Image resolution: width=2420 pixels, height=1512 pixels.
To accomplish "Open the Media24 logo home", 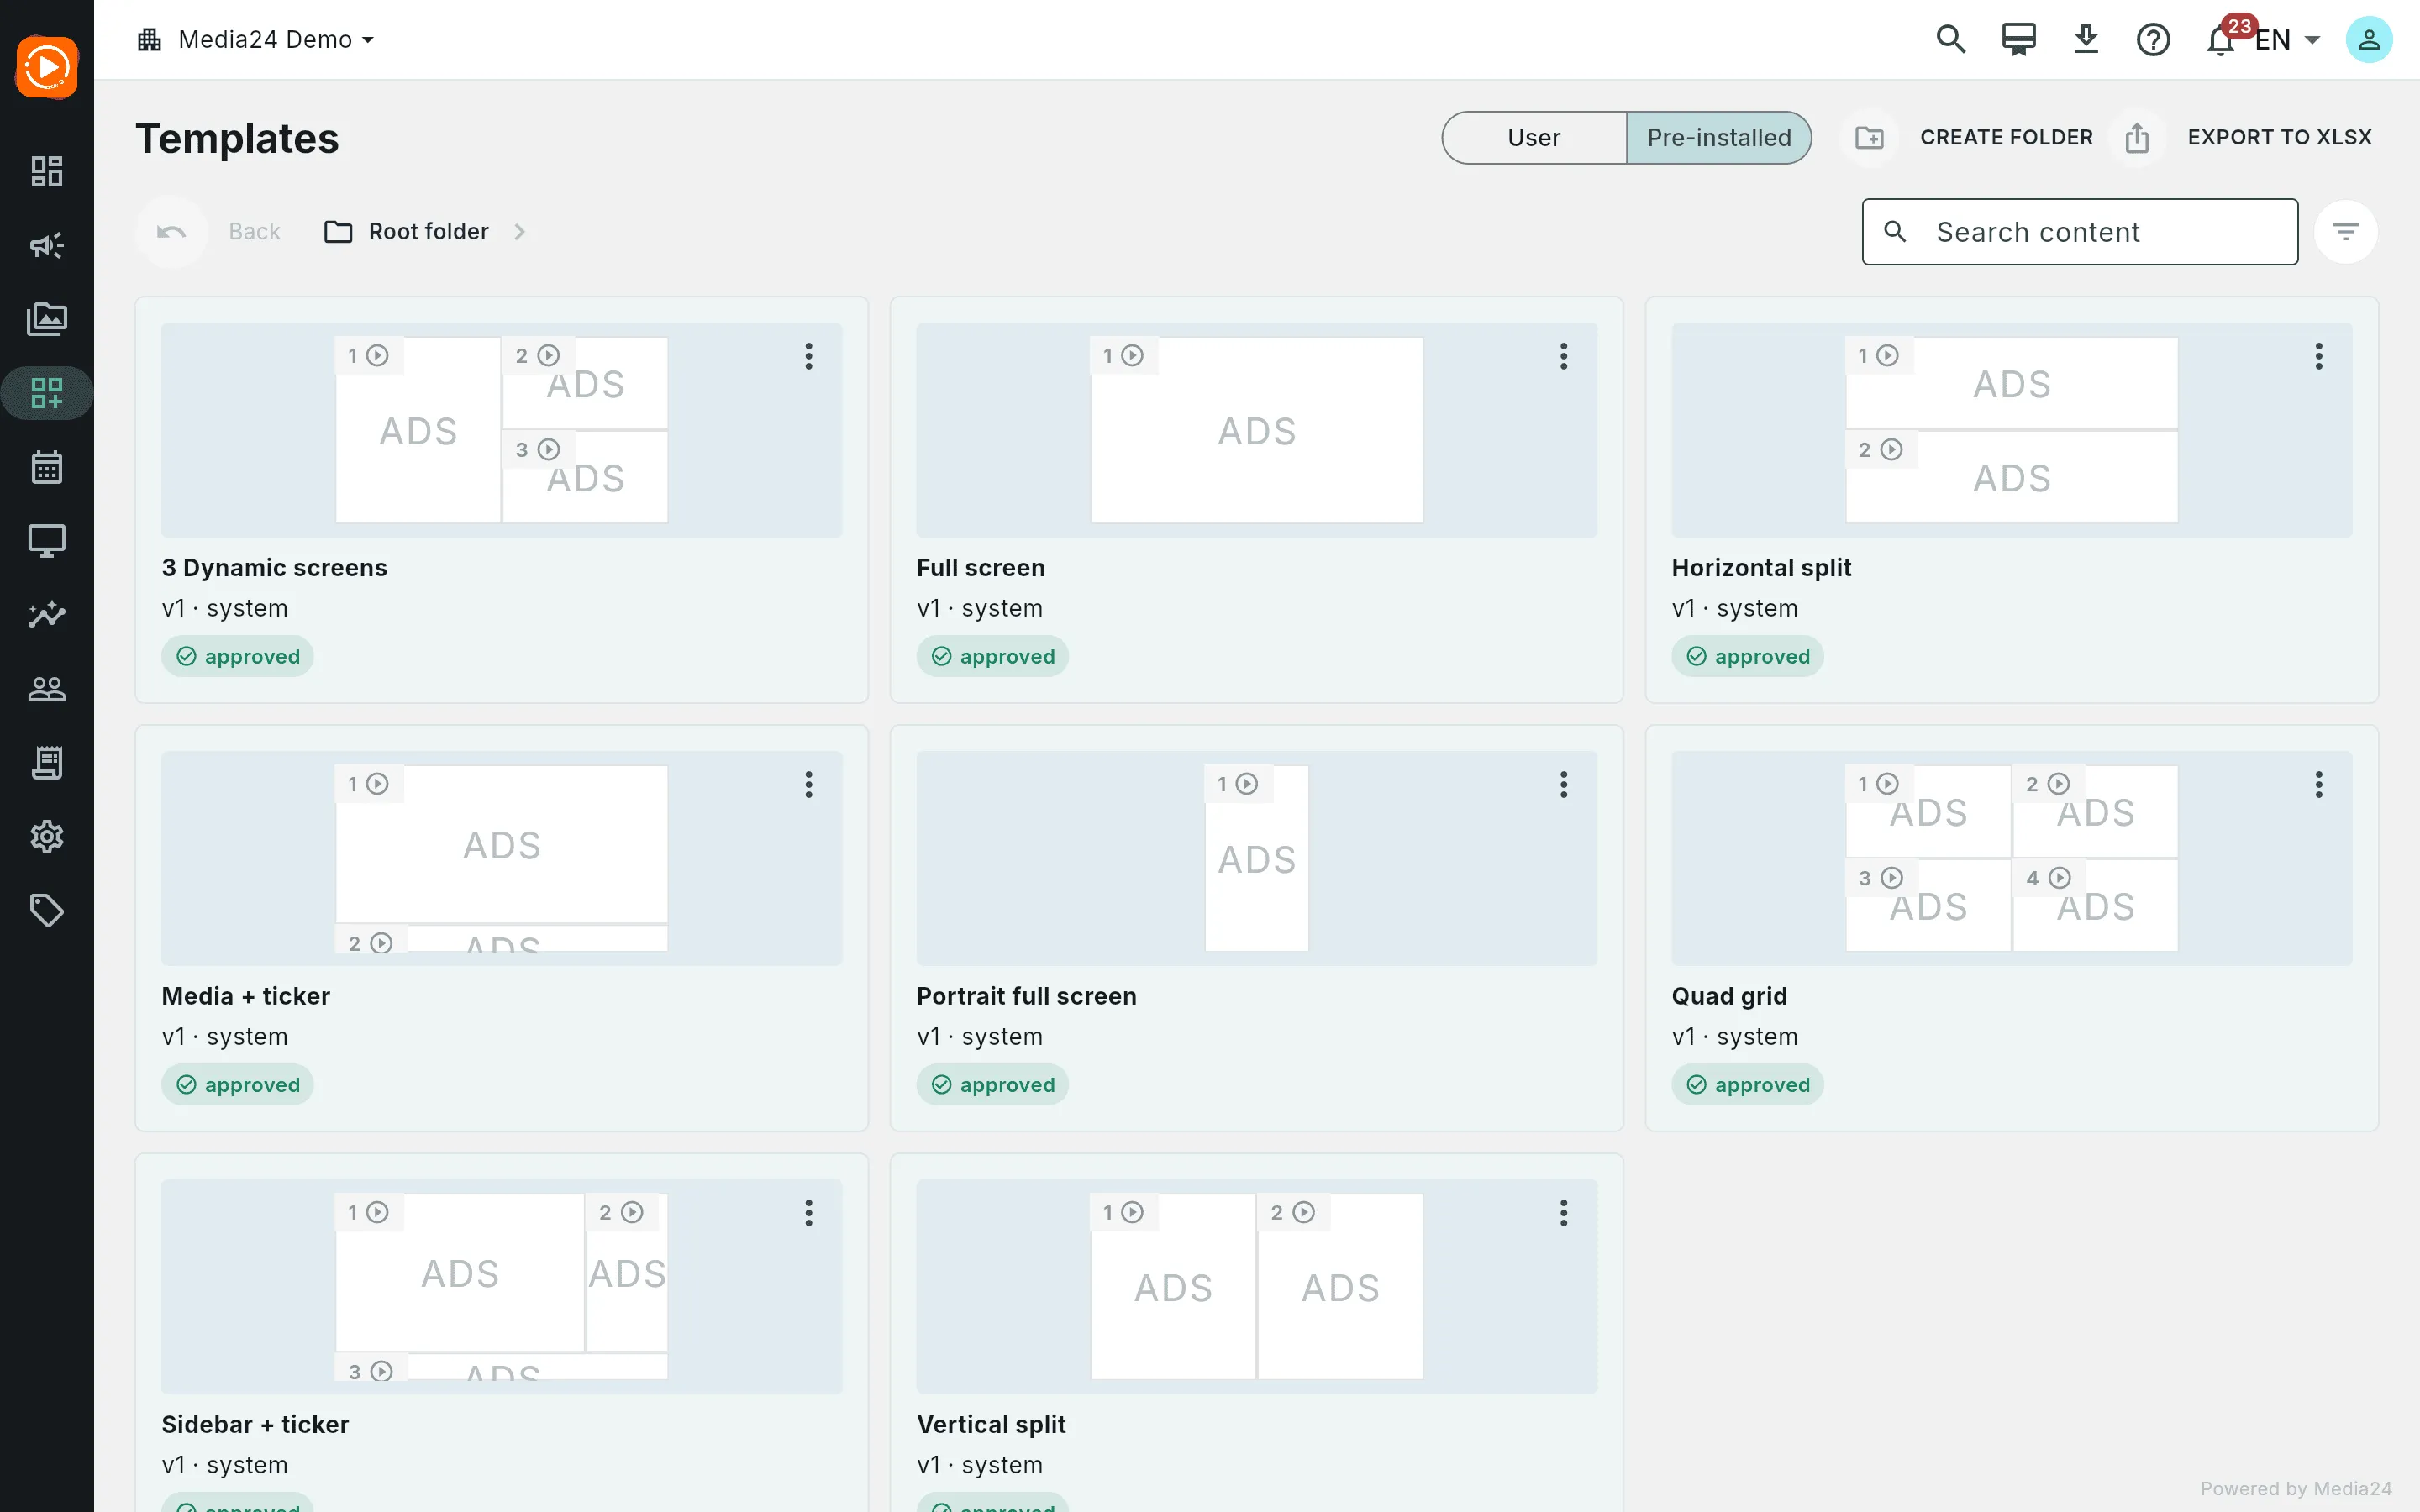I will (x=47, y=67).
